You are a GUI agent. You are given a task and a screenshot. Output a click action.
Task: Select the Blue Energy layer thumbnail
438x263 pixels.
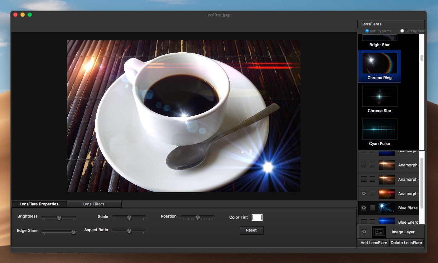pyautogui.click(x=386, y=221)
